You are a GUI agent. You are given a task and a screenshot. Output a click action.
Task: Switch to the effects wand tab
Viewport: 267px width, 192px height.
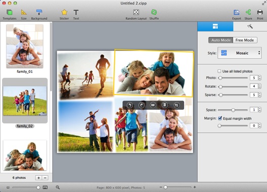click(250, 26)
